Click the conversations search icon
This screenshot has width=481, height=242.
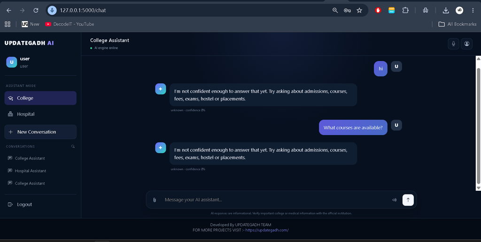tap(73, 146)
